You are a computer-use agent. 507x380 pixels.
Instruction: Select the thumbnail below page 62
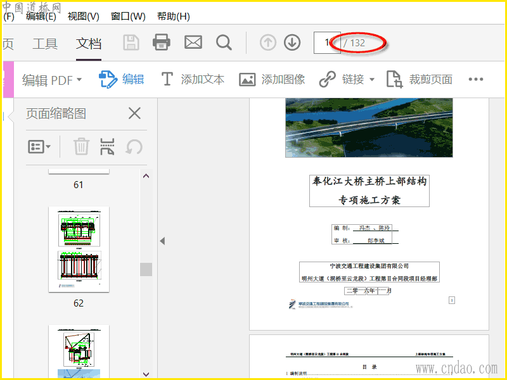pos(79,351)
